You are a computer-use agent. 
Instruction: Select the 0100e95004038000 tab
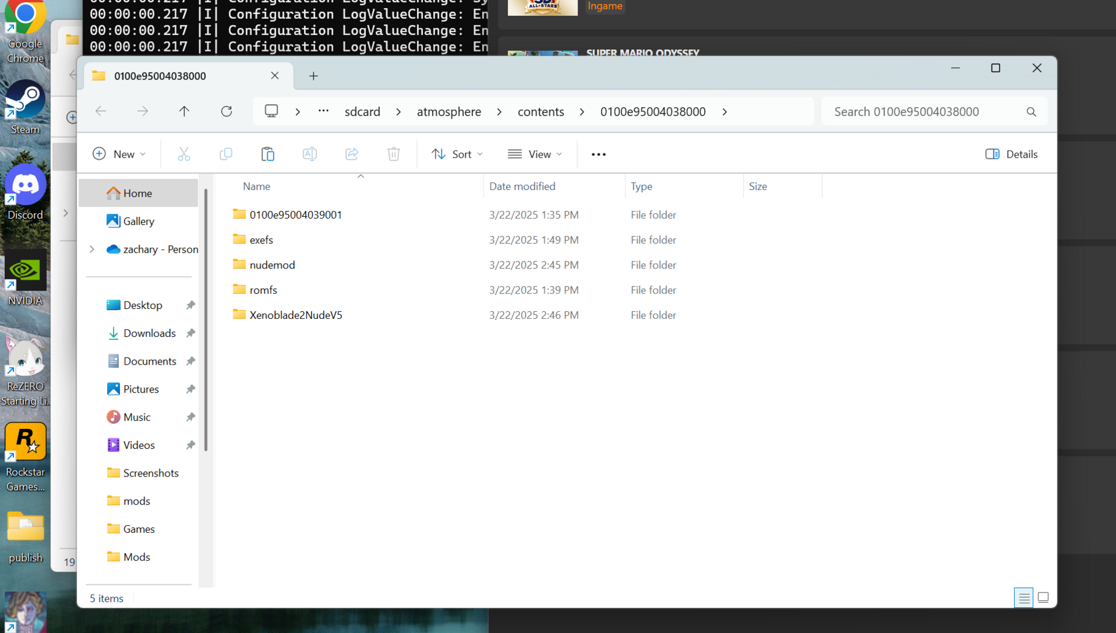(x=187, y=76)
